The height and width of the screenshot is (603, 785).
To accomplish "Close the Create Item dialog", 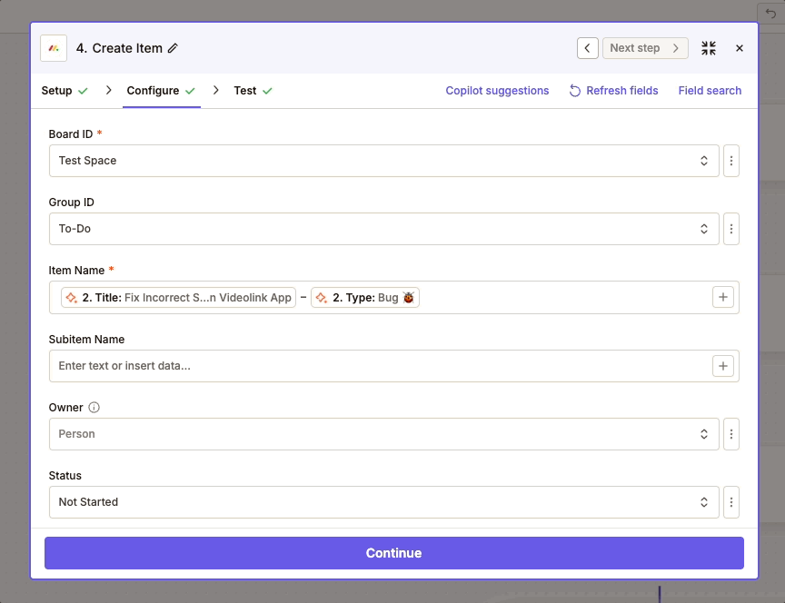I will pyautogui.click(x=740, y=48).
